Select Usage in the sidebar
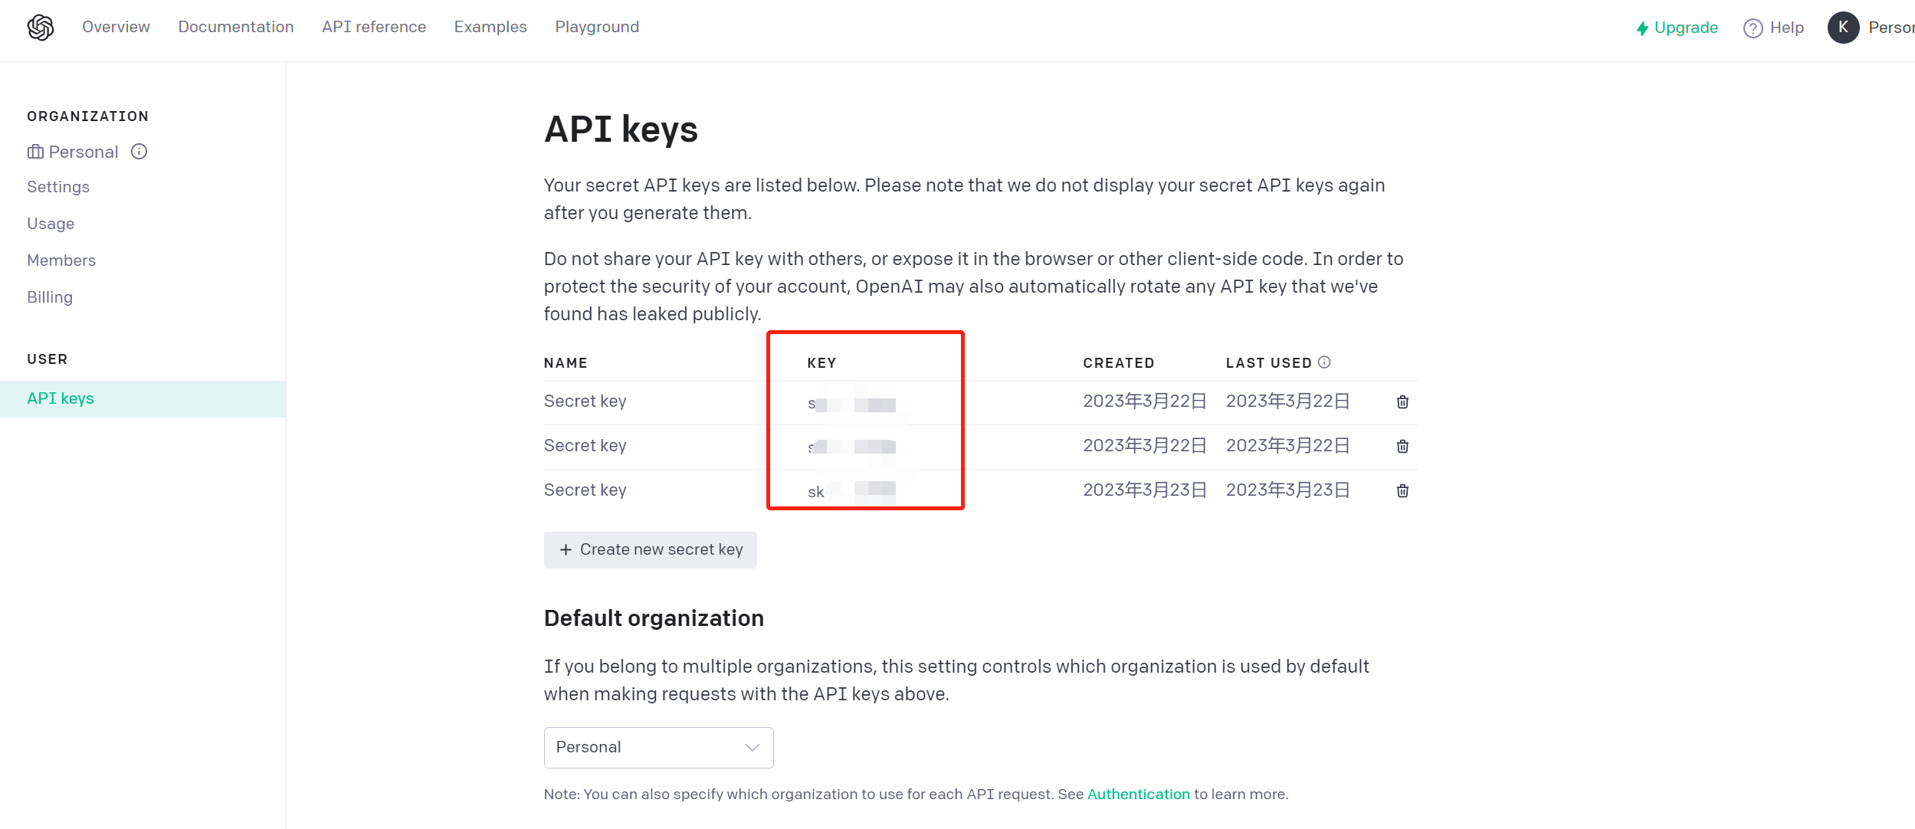 (51, 224)
